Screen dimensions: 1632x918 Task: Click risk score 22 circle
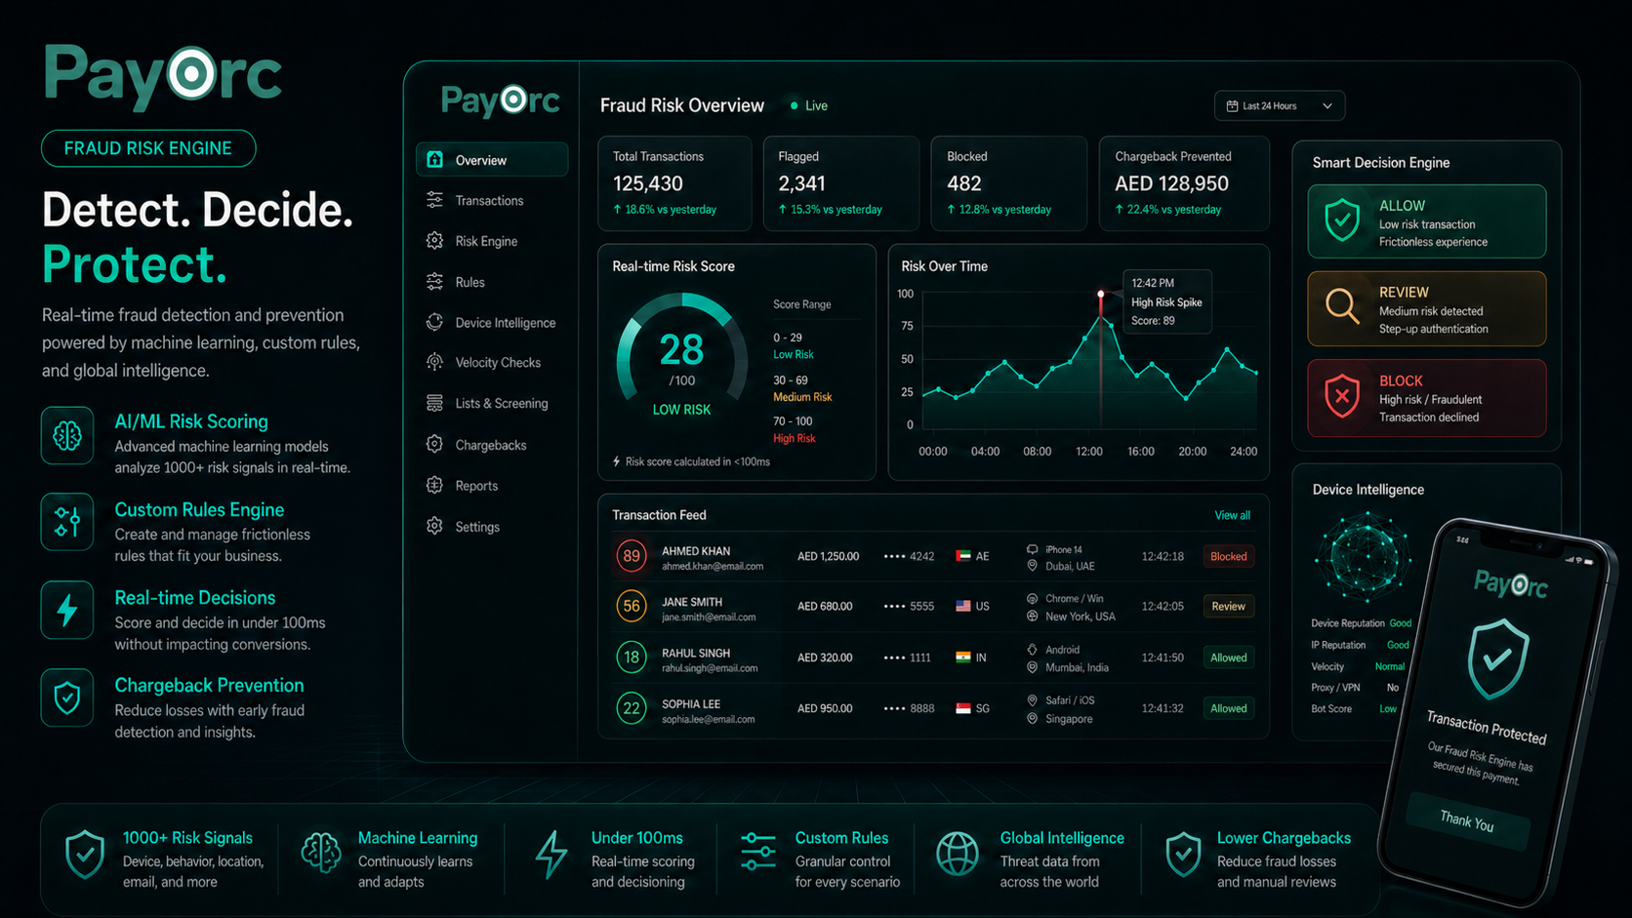tap(632, 708)
